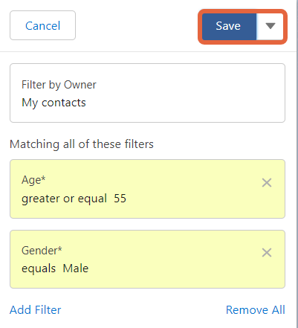
Task: Save the list view filters
Action: tap(229, 26)
